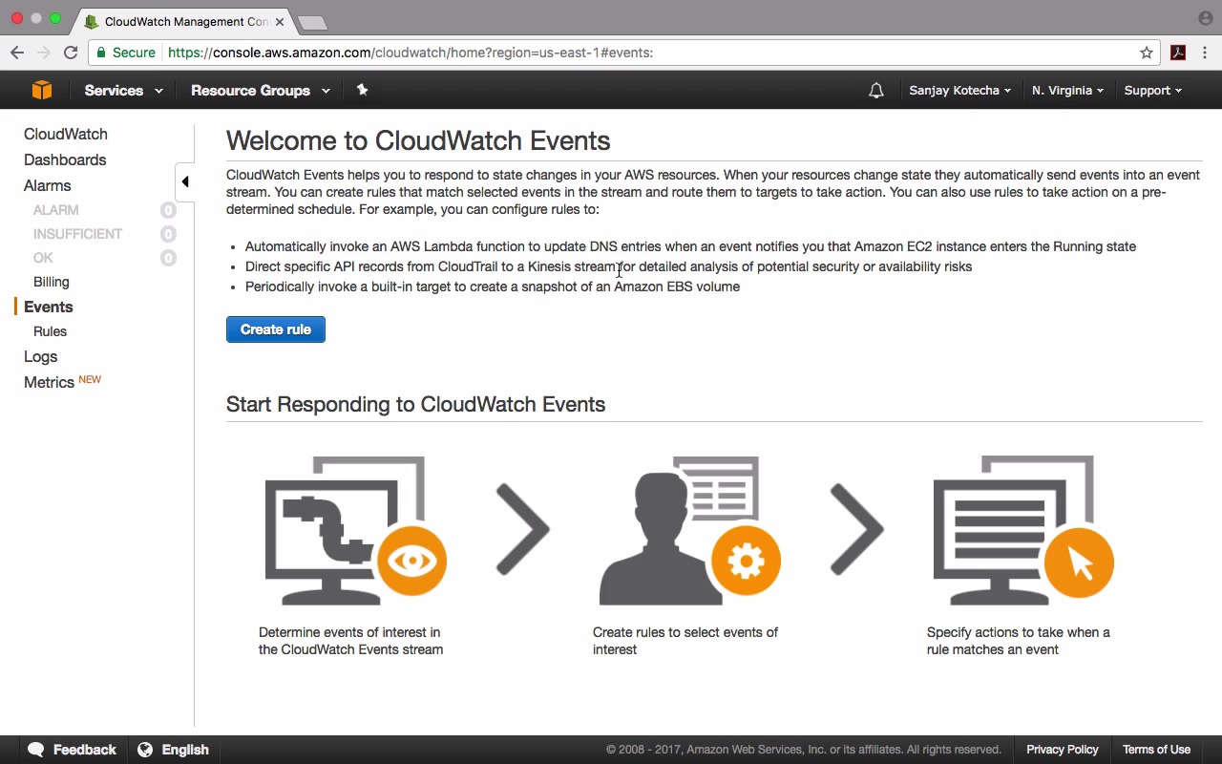Click the ALARM count badge showing 0
This screenshot has height=764, width=1222.
(x=168, y=210)
